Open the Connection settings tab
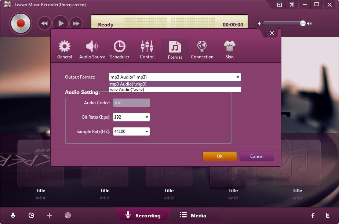 click(202, 50)
